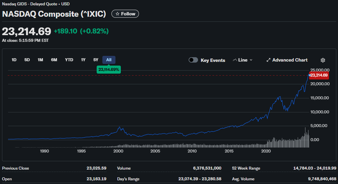Click the At close 5:15:59 PM EST text
The width and height of the screenshot is (338, 184).
click(25, 40)
